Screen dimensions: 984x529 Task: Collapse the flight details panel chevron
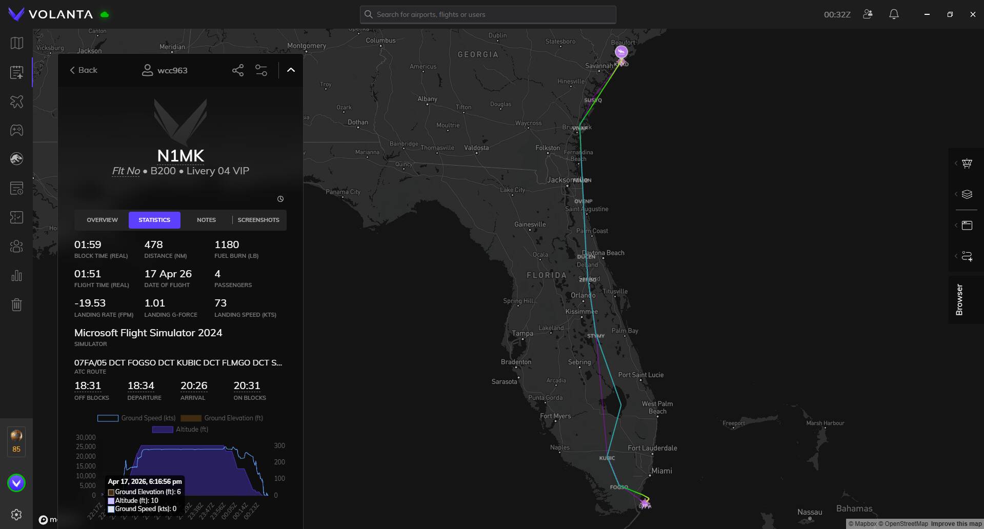(291, 70)
